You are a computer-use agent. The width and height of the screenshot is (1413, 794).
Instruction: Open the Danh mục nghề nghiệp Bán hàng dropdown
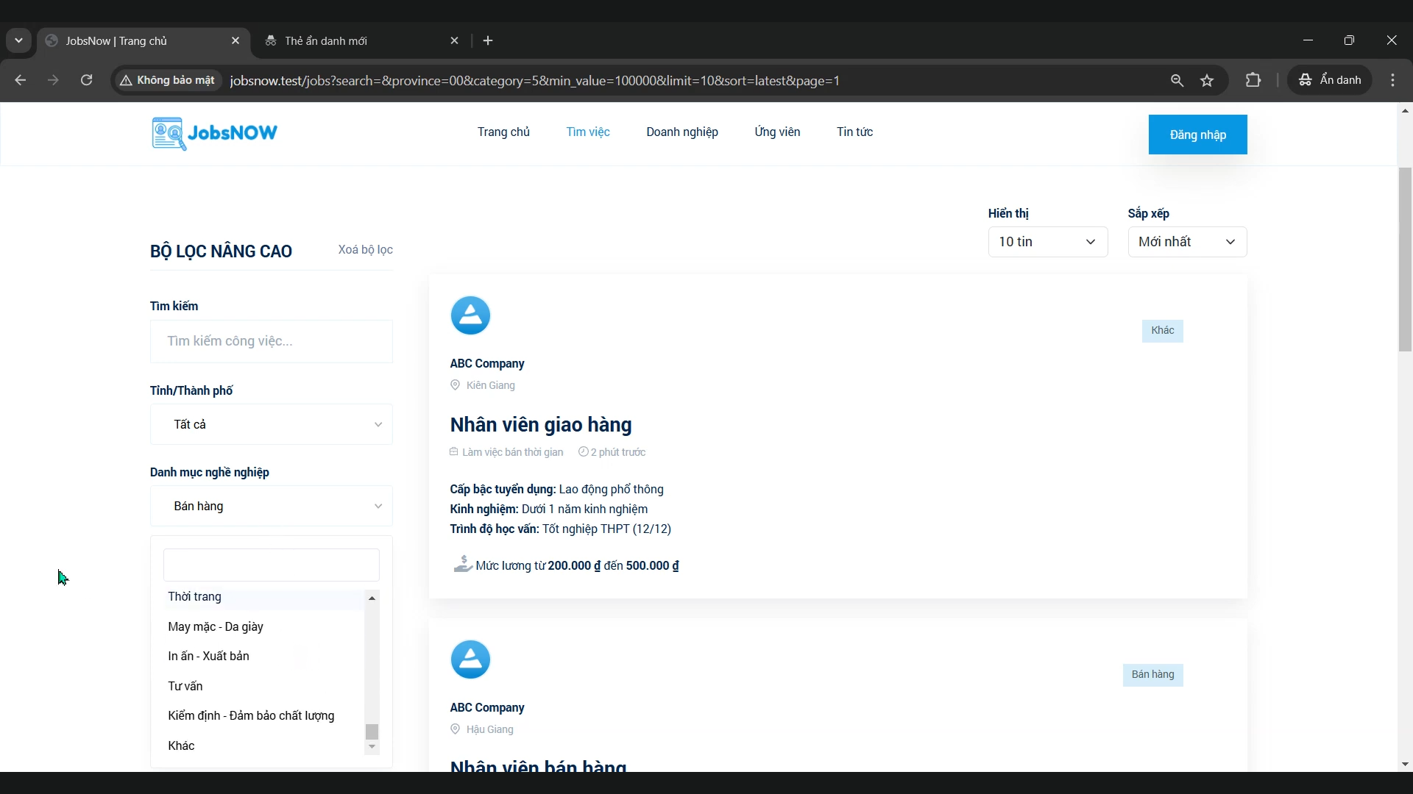pyautogui.click(x=272, y=506)
